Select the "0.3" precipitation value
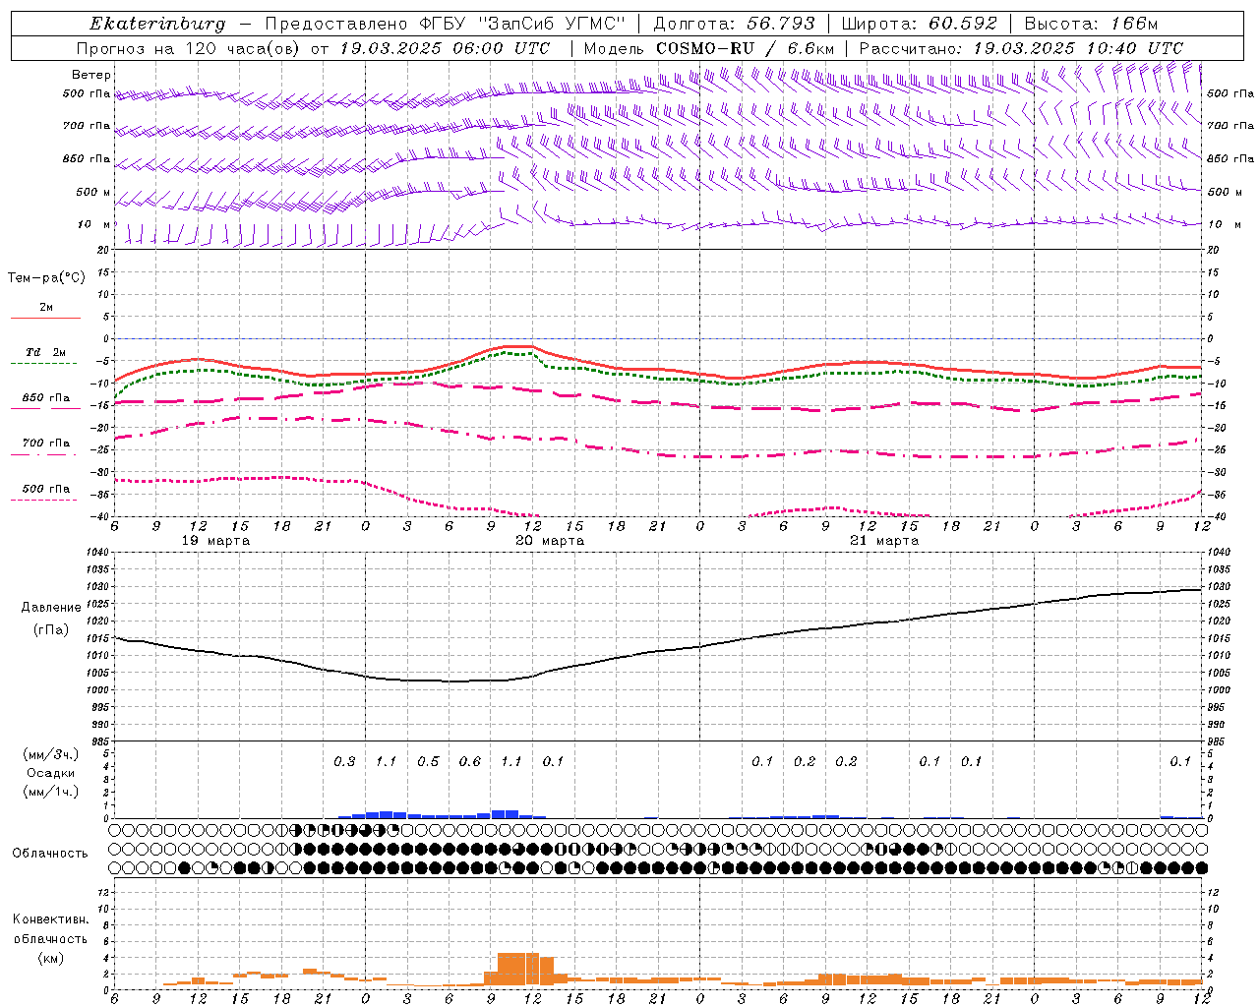The width and height of the screenshot is (1259, 1007). pyautogui.click(x=344, y=762)
